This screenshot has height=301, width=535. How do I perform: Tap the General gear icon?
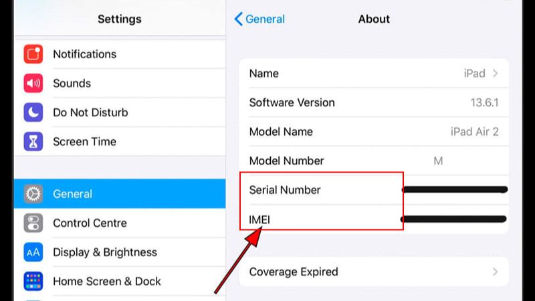click(x=33, y=194)
